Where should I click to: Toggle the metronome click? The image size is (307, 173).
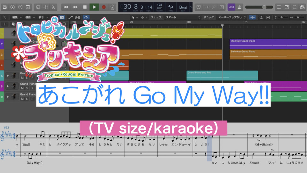point(239,7)
